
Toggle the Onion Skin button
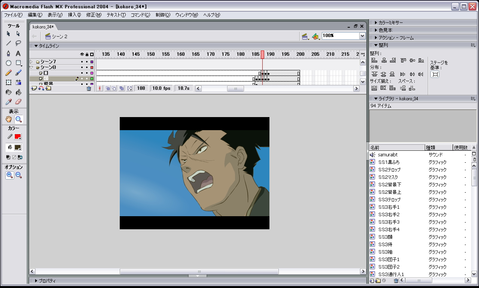pyautogui.click(x=108, y=89)
